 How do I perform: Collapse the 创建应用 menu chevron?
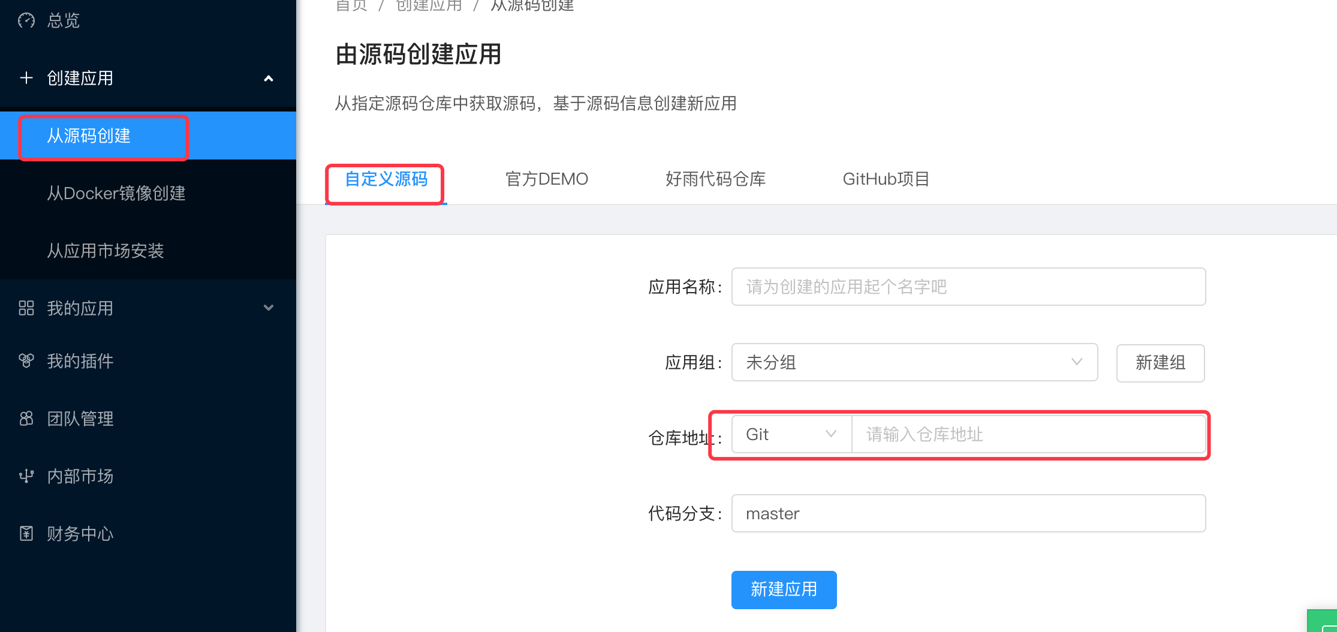point(269,79)
